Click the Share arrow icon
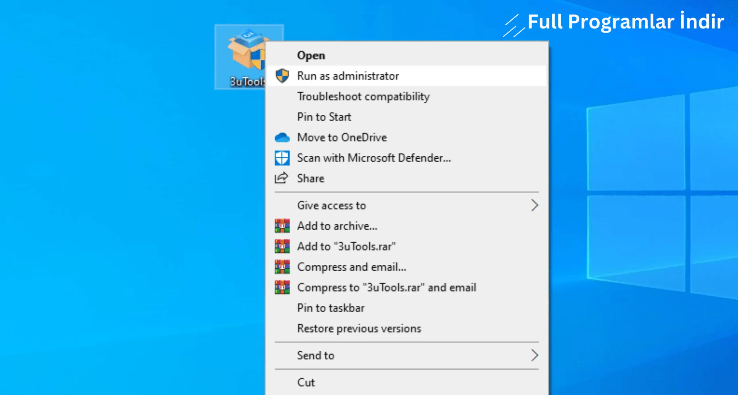The width and height of the screenshot is (738, 395). tap(281, 178)
